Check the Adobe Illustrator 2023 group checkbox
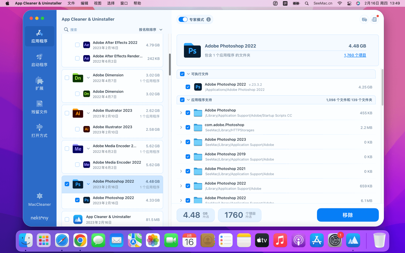The width and height of the screenshot is (405, 253). pos(67,113)
